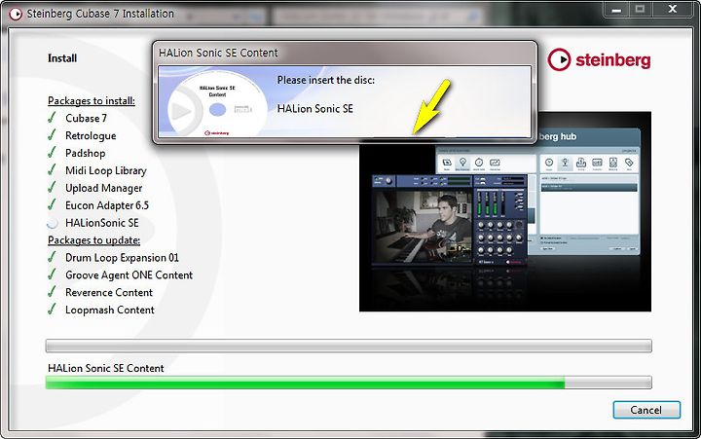Click the Drum Loop Expansion 01 checkmark
Viewport: 701px width, 439px height.
(52, 257)
